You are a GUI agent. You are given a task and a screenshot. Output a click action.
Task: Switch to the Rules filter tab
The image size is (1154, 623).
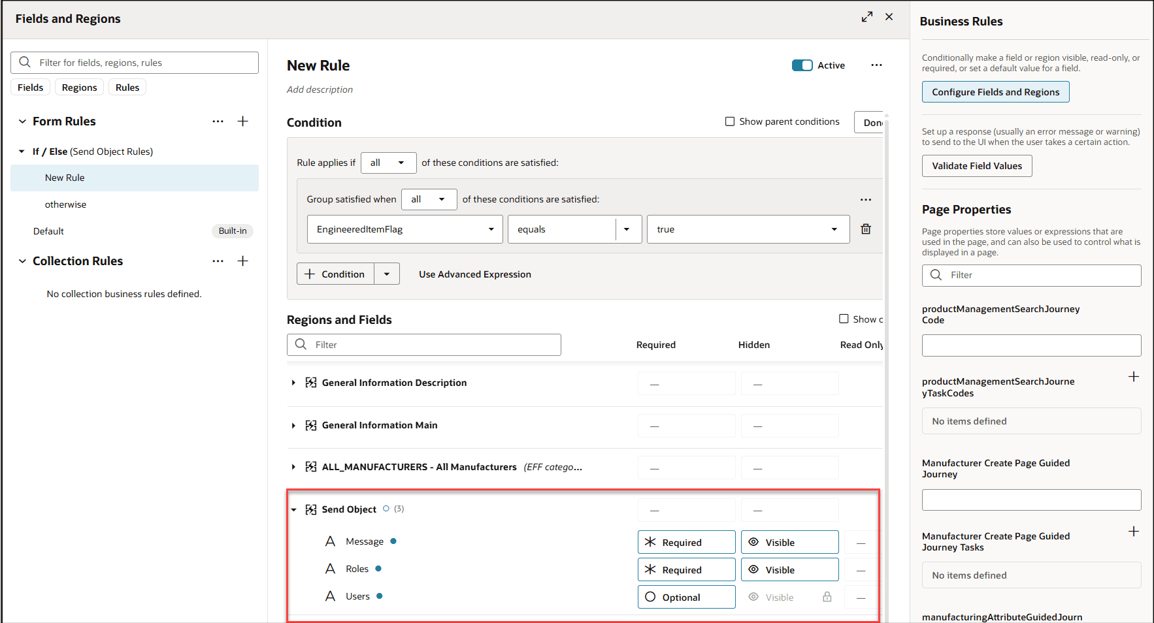[x=127, y=88]
